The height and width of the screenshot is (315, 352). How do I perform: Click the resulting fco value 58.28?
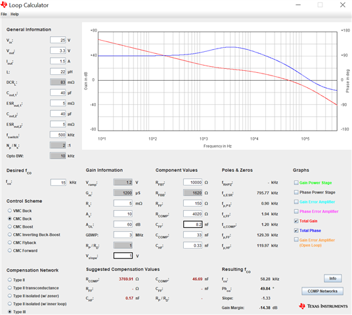click(265, 279)
